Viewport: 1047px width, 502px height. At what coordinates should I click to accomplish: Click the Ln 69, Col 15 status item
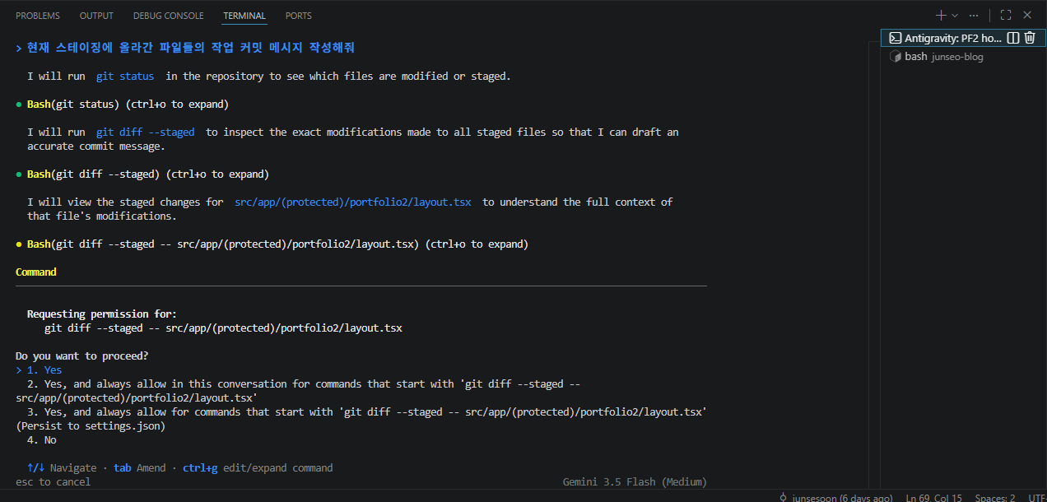coord(933,497)
